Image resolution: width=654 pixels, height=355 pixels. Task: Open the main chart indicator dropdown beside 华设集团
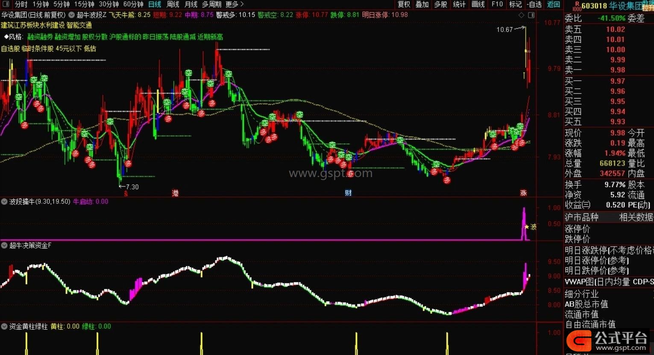coord(70,15)
